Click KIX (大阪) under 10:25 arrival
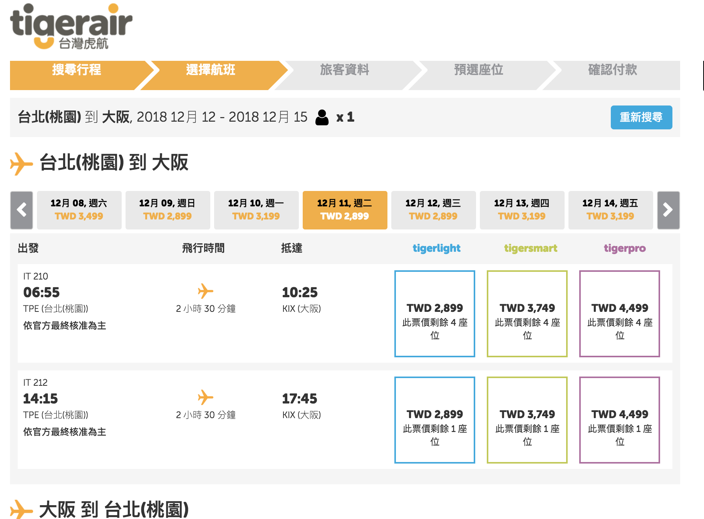This screenshot has width=704, height=519. (x=302, y=309)
